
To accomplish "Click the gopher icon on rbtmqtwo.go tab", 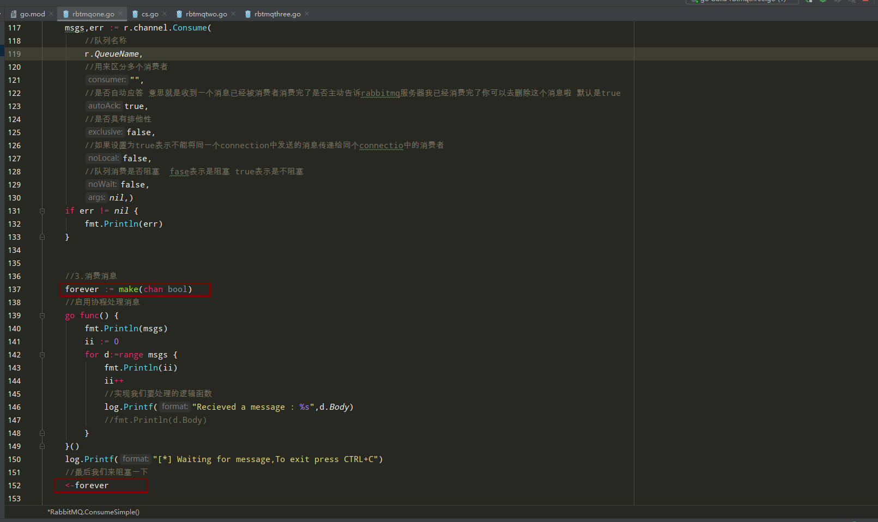I will (x=179, y=14).
